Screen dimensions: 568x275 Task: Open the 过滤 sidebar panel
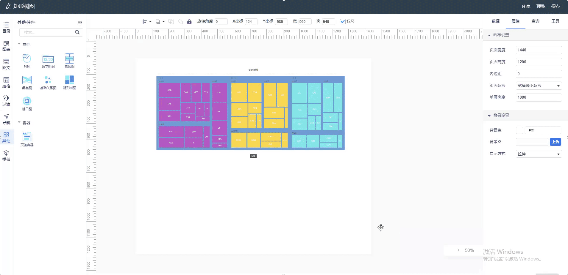click(6, 101)
